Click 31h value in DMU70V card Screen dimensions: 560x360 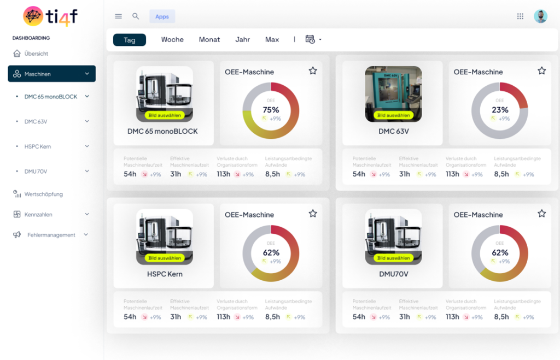click(404, 317)
